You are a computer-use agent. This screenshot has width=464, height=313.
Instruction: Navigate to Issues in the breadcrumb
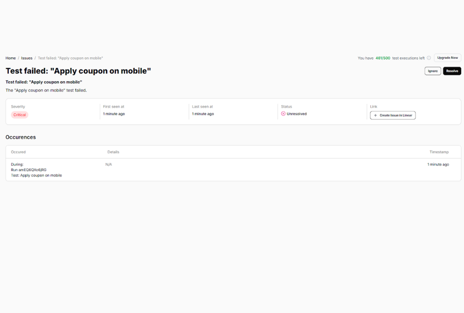coord(26,58)
